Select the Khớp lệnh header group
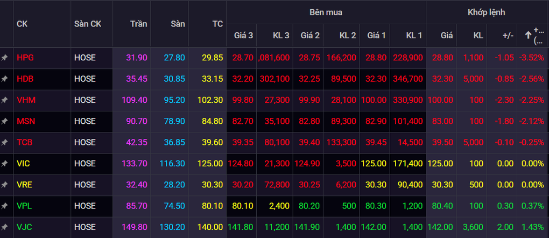549x238 pixels. pyautogui.click(x=487, y=12)
